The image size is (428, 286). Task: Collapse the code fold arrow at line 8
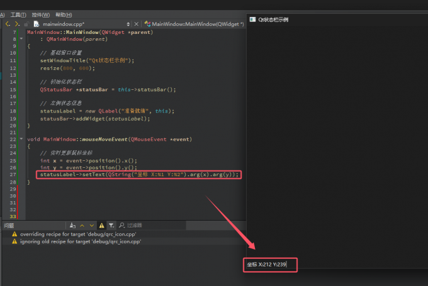point(22,39)
